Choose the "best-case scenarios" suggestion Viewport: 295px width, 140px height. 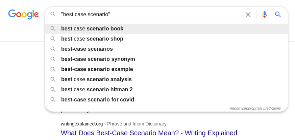[x=87, y=49]
